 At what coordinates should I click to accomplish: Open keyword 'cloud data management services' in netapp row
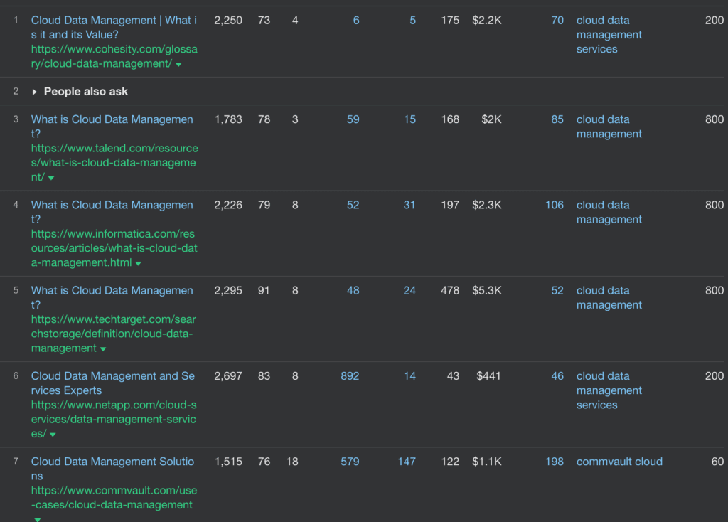click(x=609, y=390)
